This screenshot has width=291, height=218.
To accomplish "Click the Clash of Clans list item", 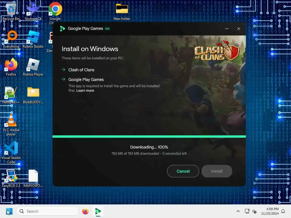I will click(x=81, y=70).
